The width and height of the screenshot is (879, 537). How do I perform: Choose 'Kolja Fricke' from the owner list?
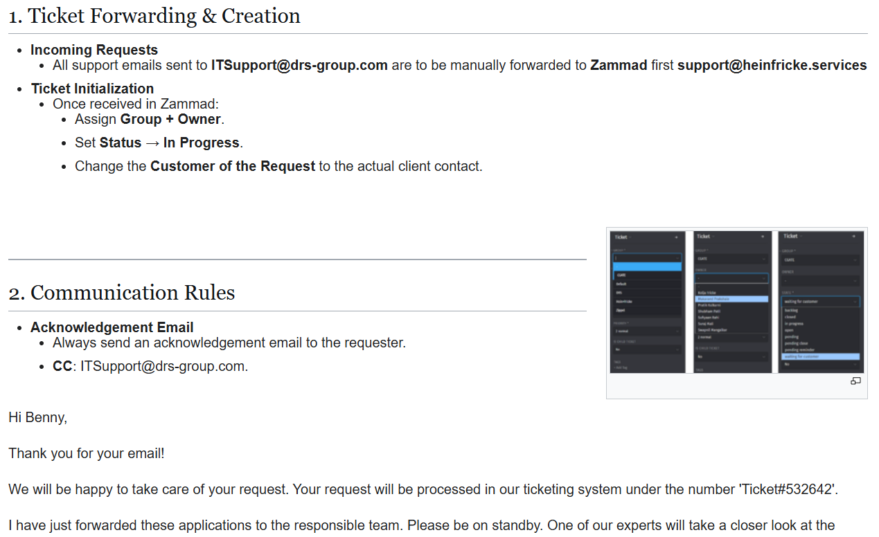[x=707, y=293]
